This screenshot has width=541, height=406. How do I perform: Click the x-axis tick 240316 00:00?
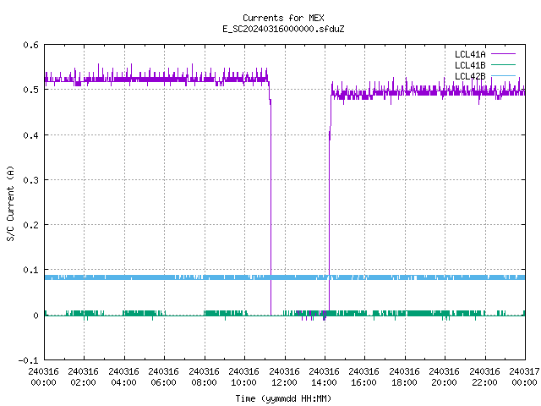[x=43, y=376]
